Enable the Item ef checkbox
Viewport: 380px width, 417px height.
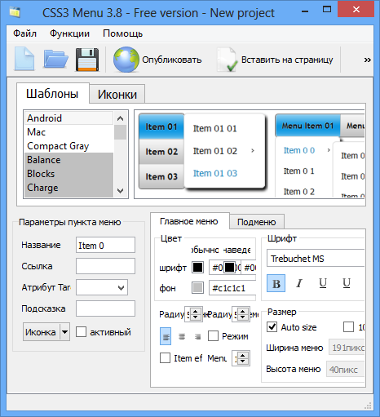[166, 358]
